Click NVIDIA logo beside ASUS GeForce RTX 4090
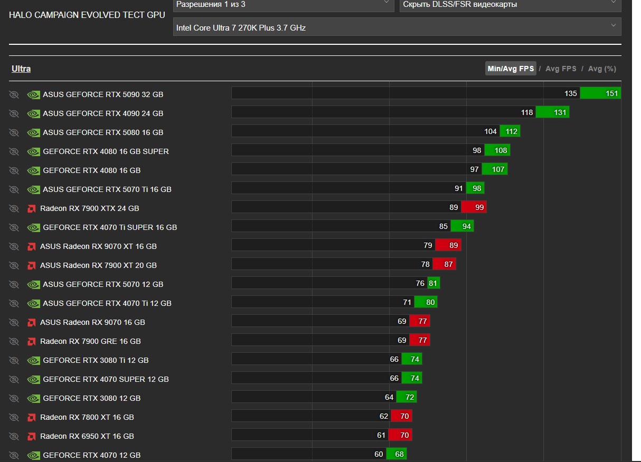 pyautogui.click(x=33, y=114)
